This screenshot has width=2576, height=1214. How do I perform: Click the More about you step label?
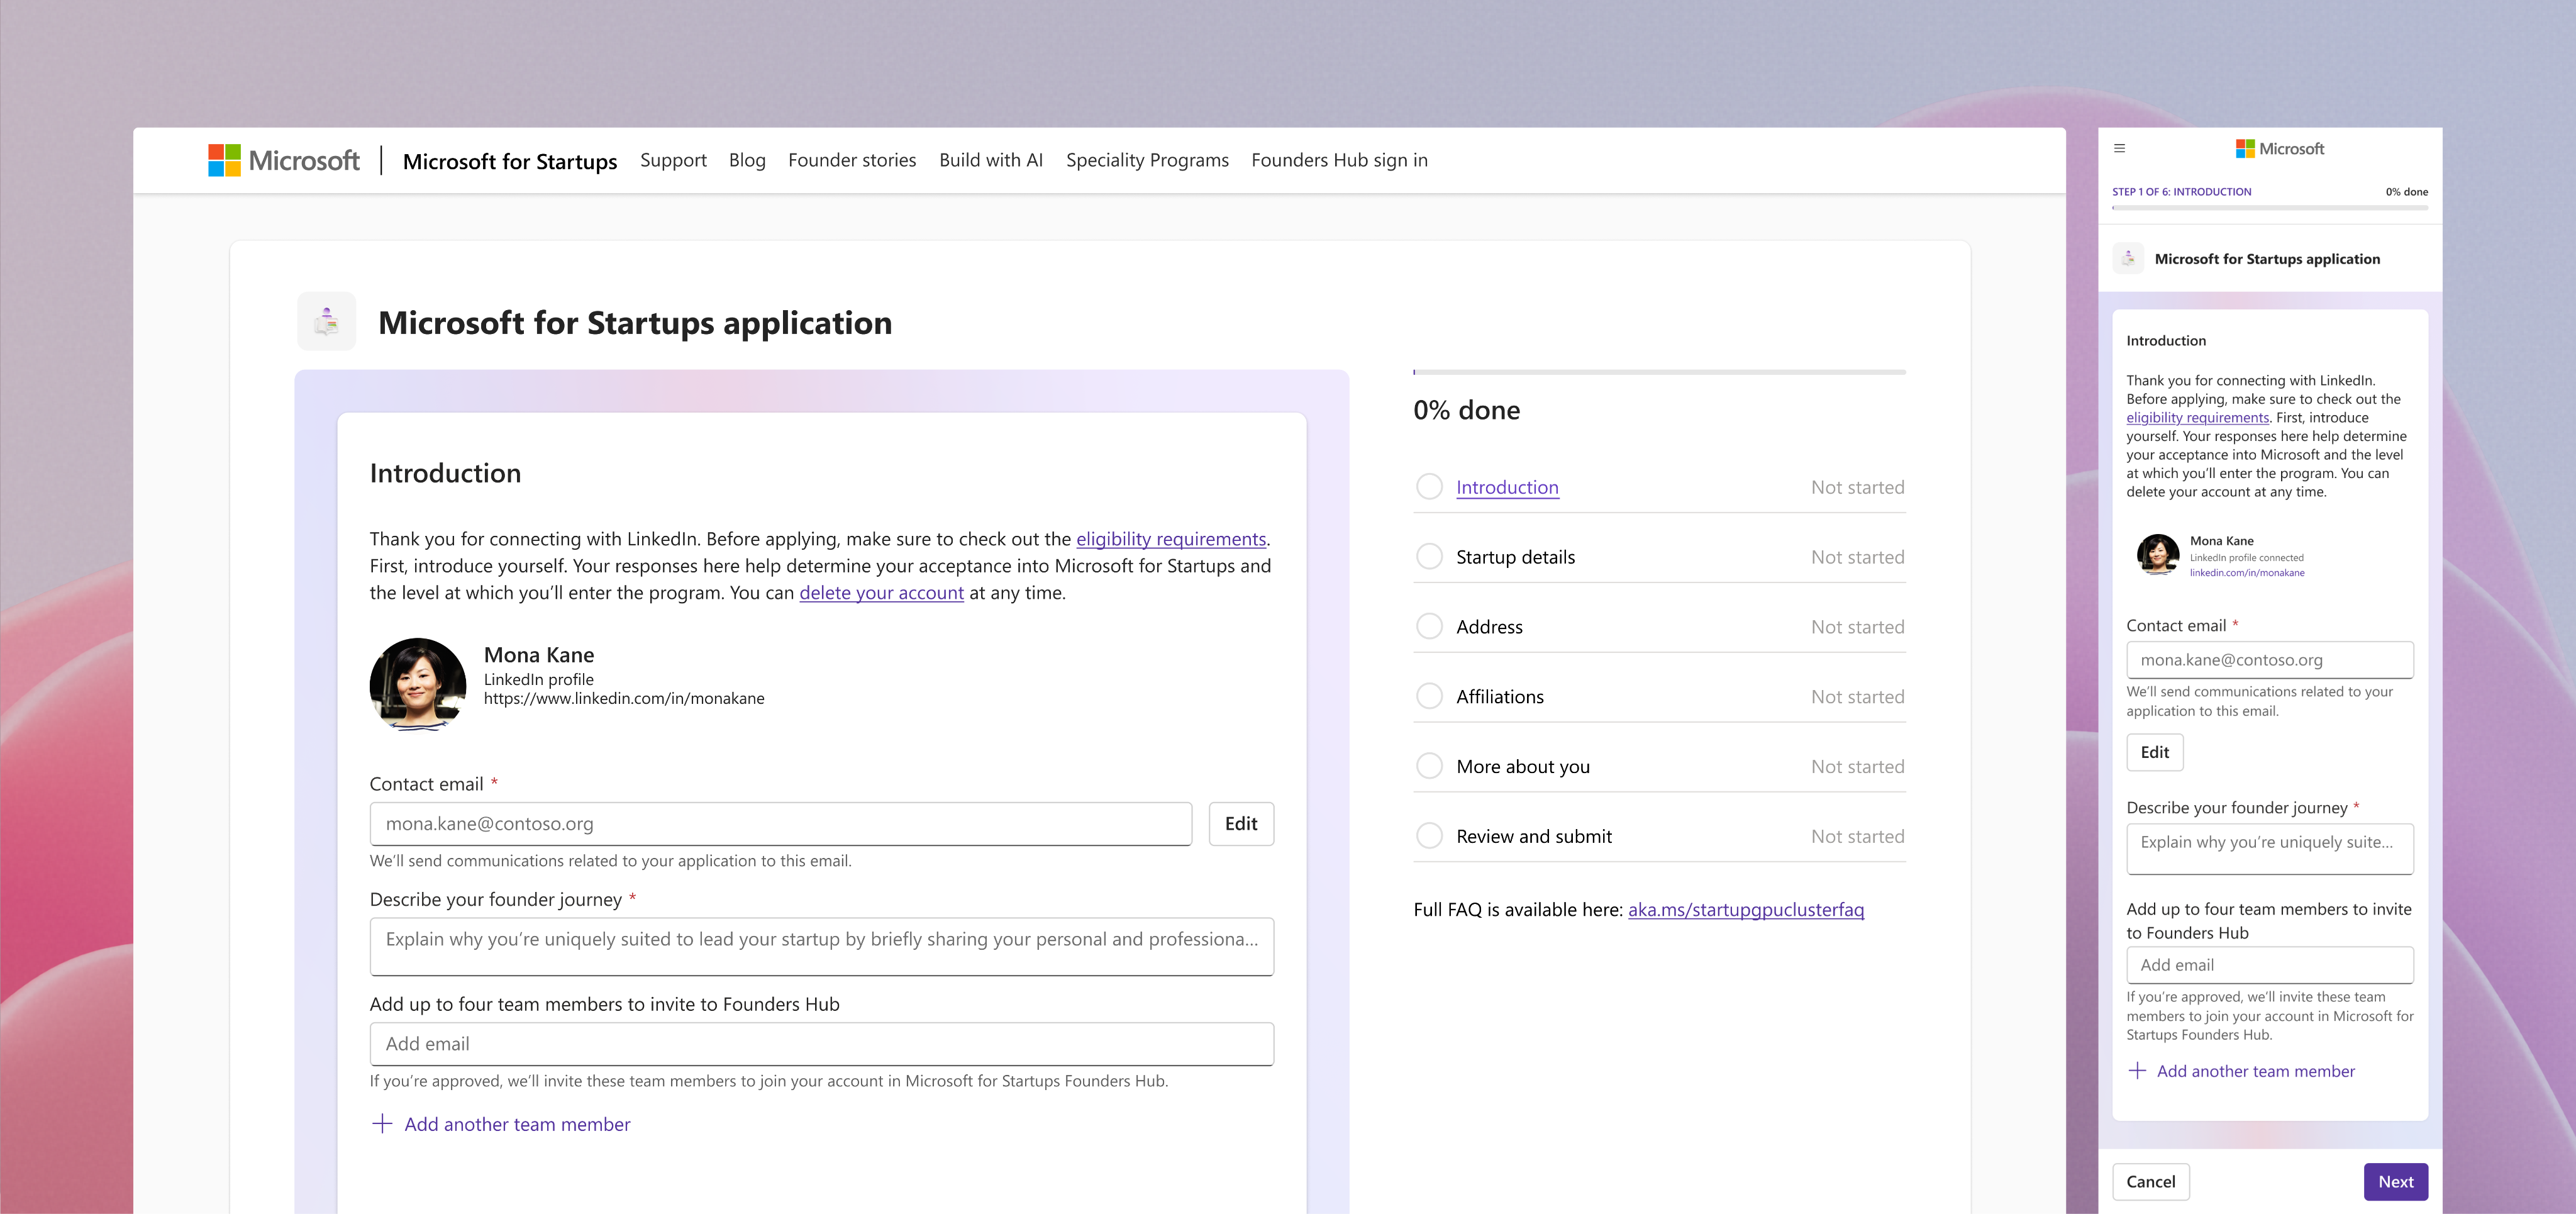(x=1523, y=767)
